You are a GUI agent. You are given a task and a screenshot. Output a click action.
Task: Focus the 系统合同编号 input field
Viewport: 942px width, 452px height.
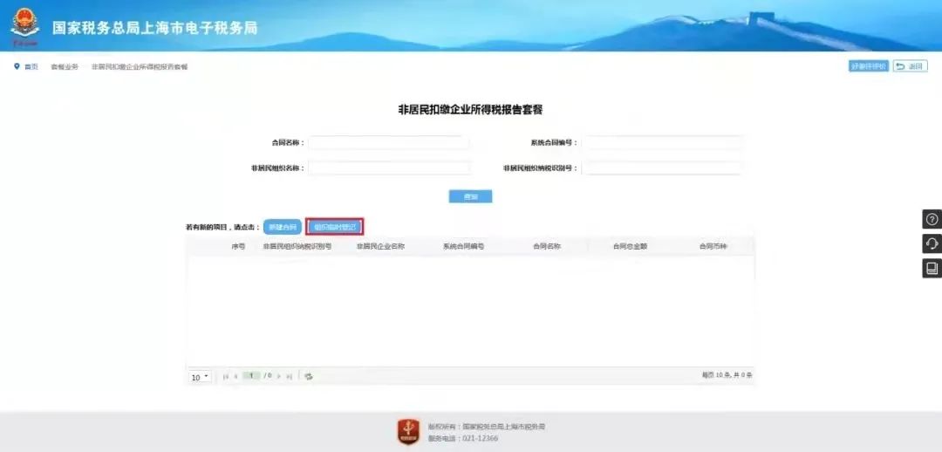coord(661,142)
